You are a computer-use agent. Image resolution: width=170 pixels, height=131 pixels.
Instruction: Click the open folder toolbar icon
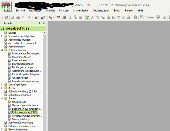point(6,17)
